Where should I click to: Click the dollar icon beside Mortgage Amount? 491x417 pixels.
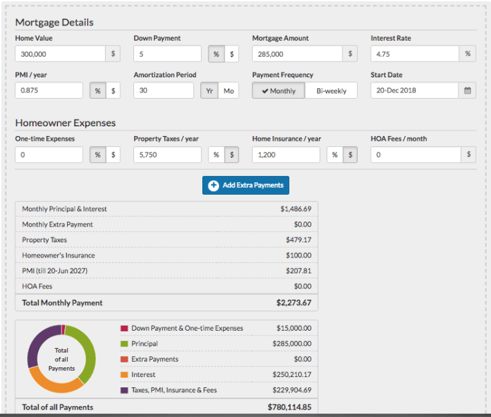350,54
